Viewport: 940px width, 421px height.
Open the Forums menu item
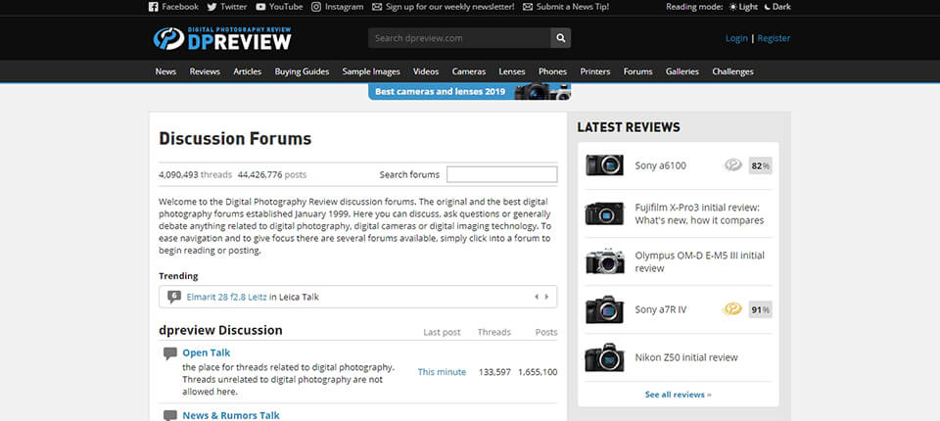coord(637,71)
